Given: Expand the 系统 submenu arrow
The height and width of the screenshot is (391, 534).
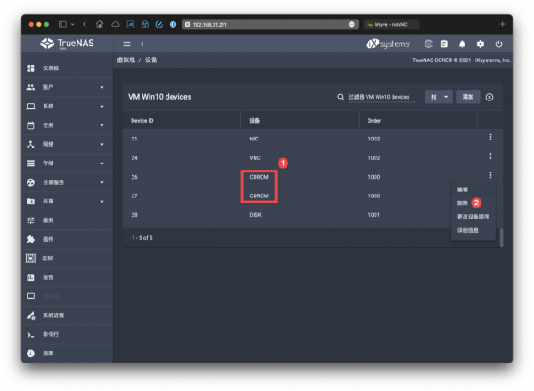Looking at the screenshot, I should (101, 107).
